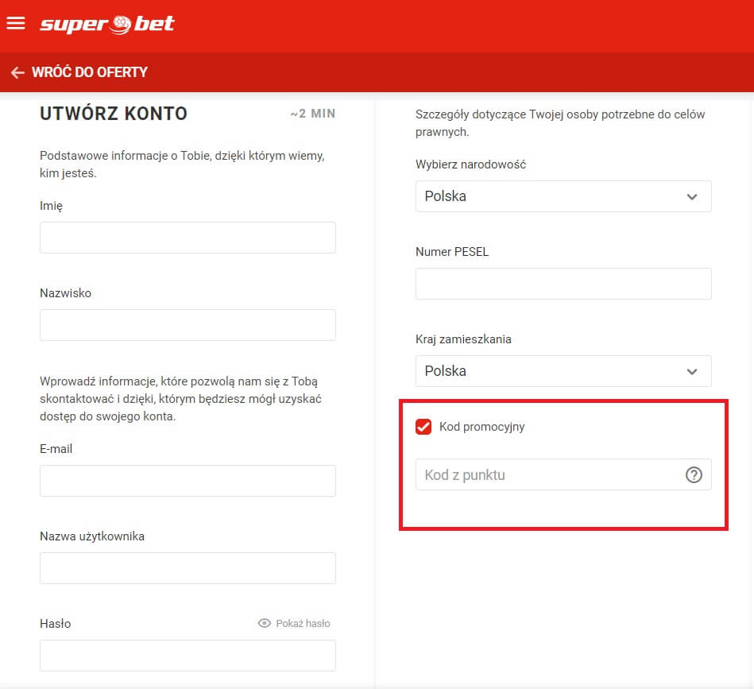754x689 pixels.
Task: Click the ~2 MIN time label
Action: (313, 114)
